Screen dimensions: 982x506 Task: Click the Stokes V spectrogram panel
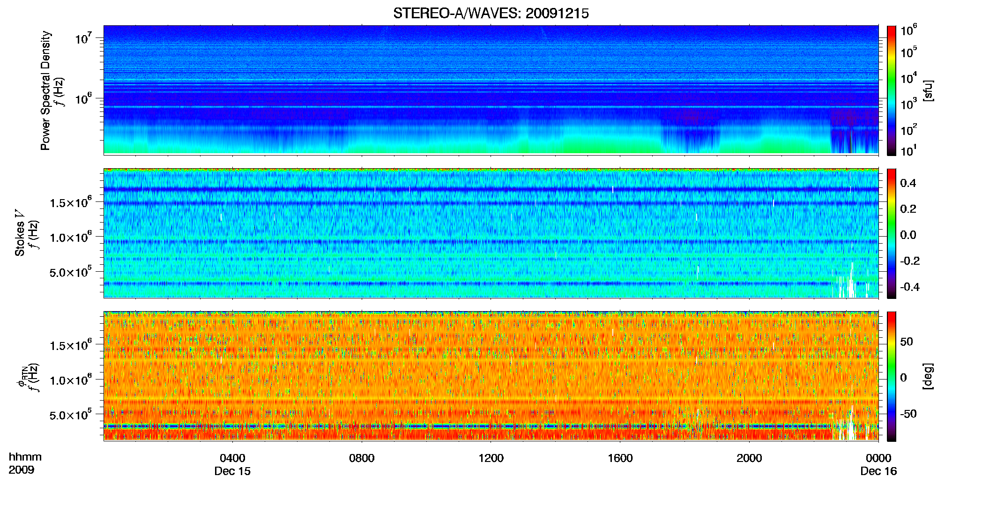tap(491, 233)
